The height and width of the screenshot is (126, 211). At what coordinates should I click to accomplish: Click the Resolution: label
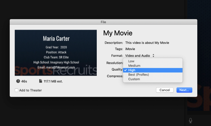115,63
